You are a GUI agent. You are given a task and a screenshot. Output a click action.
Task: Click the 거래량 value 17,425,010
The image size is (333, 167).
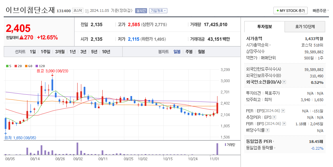click(215, 24)
